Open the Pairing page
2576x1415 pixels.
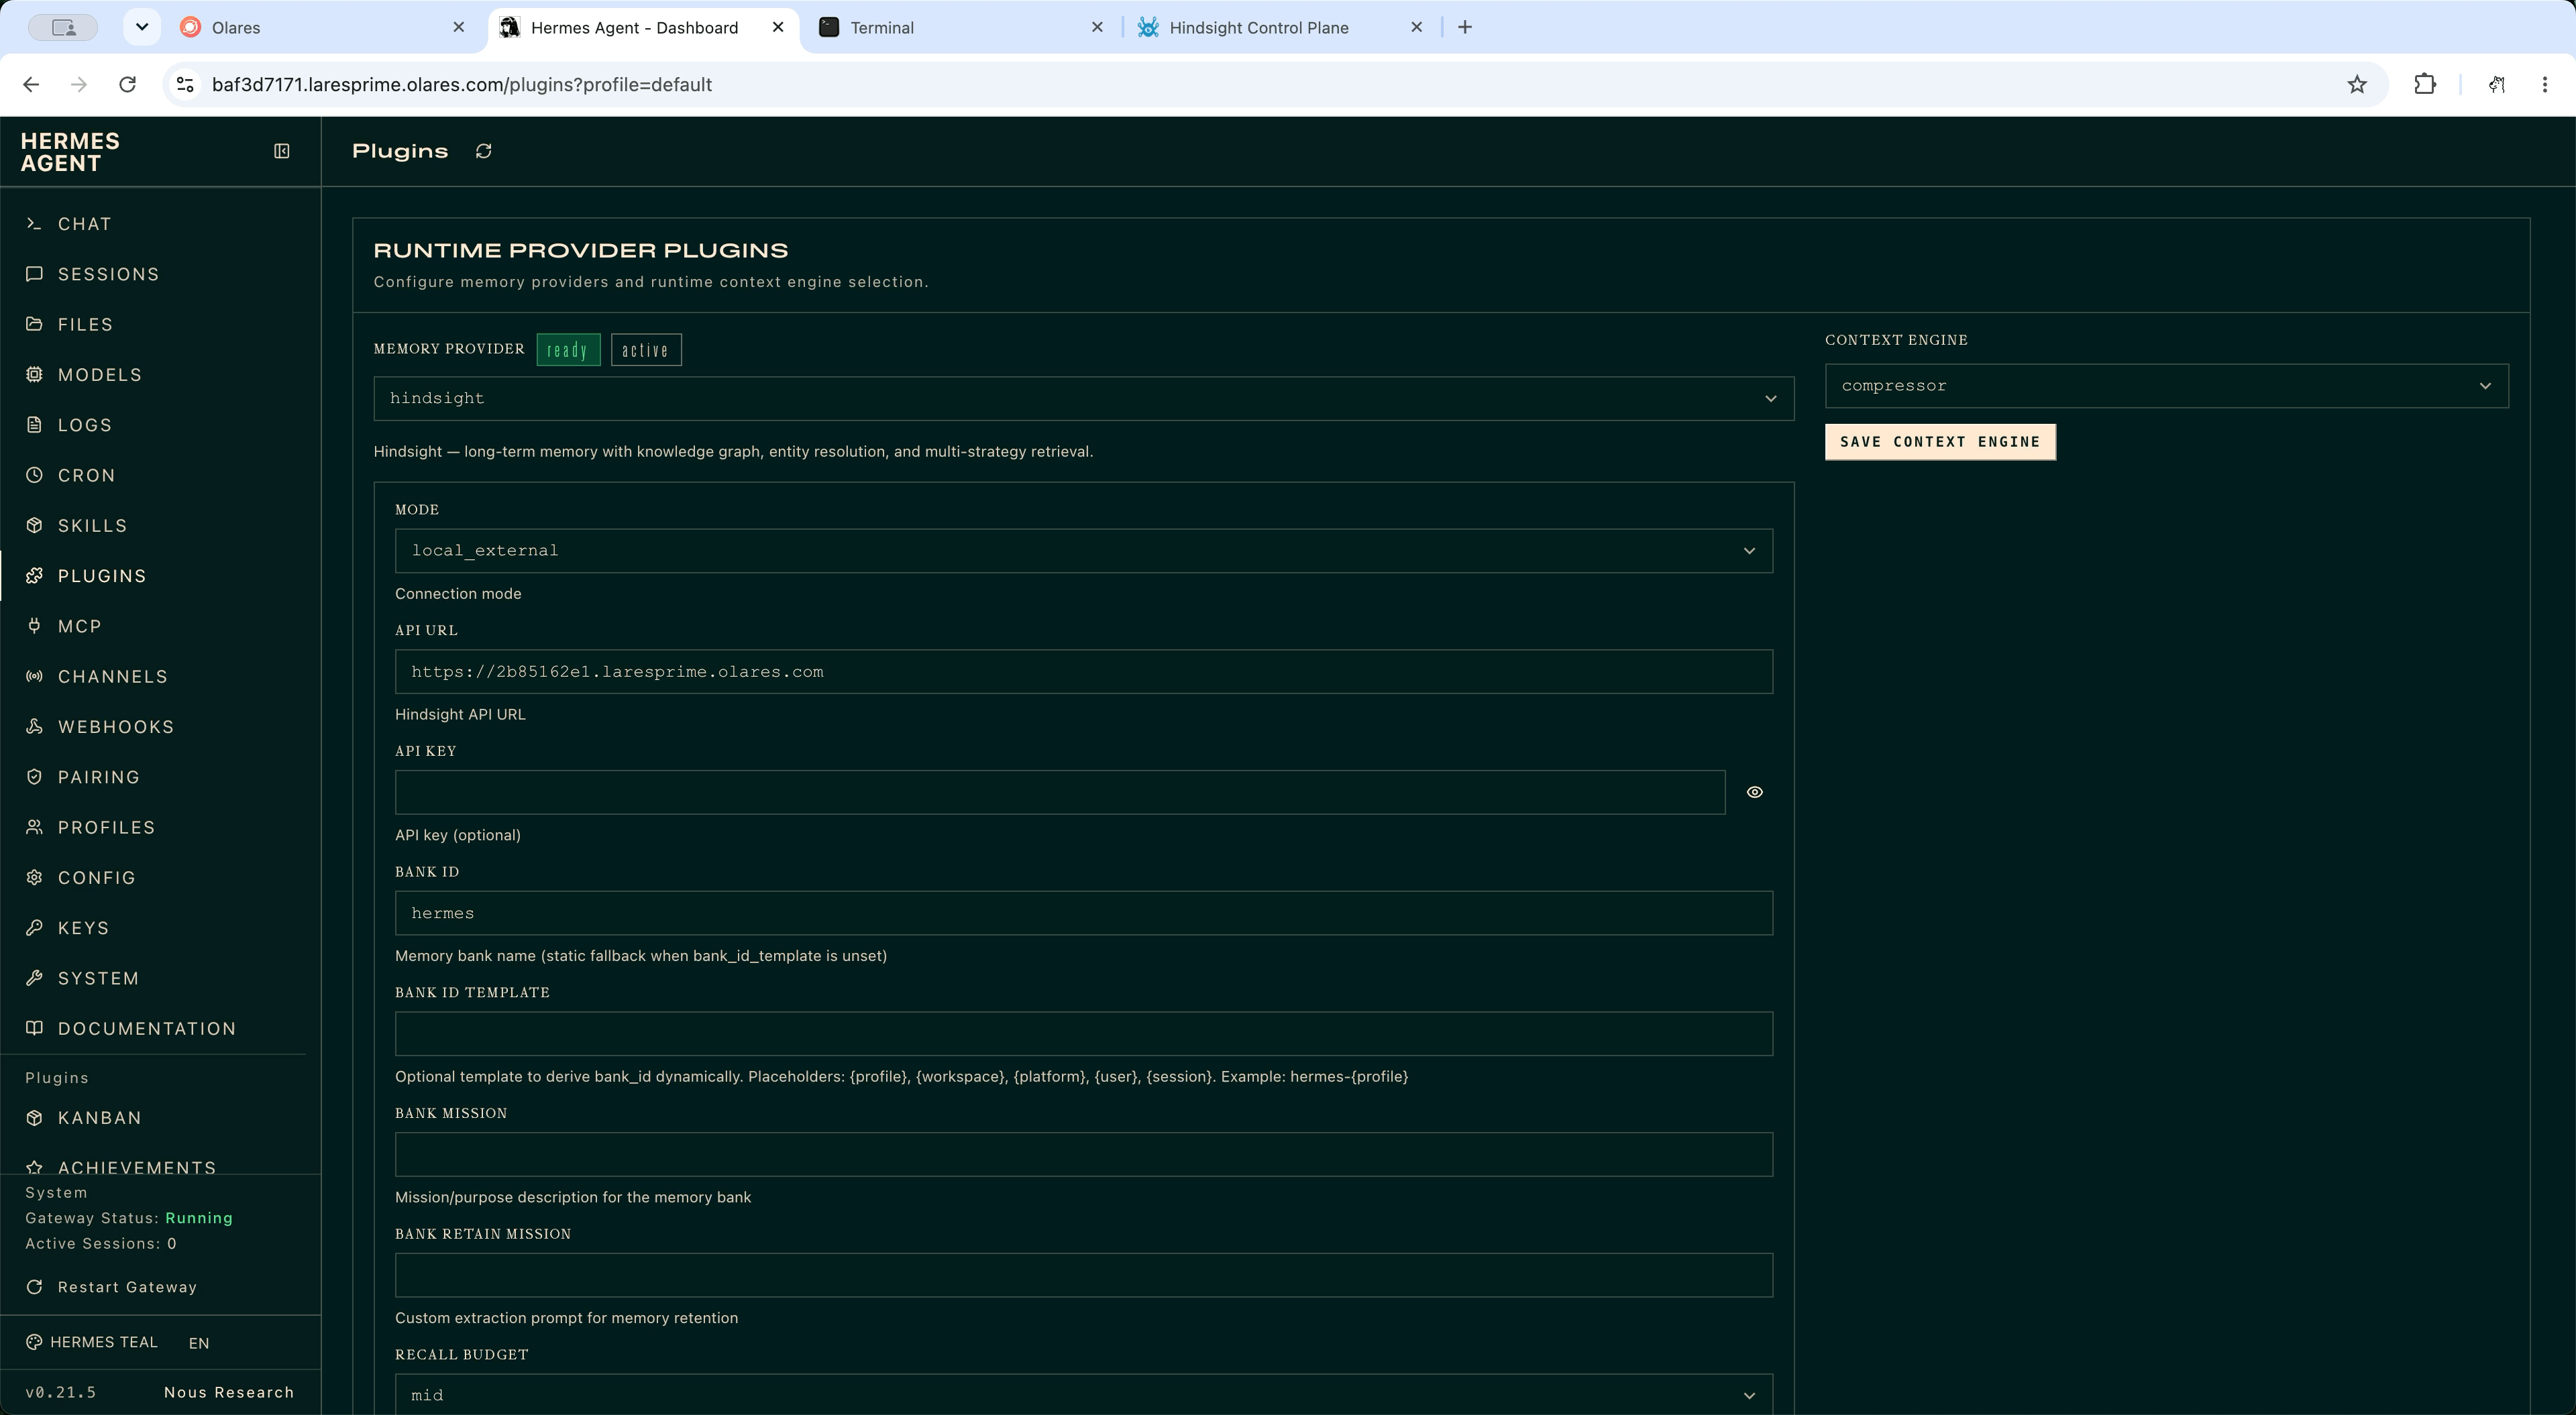(x=160, y=777)
